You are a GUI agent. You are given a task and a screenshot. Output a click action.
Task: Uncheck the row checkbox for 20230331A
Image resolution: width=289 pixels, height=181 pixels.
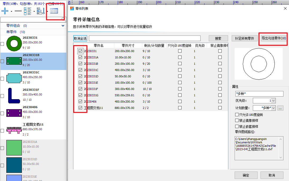[80, 57]
